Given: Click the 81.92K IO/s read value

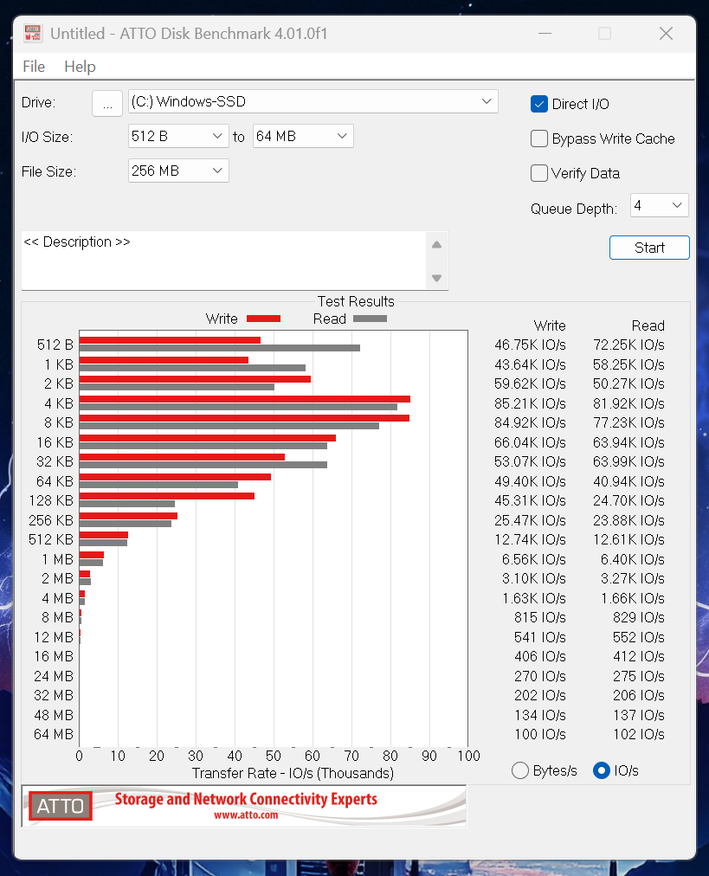Looking at the screenshot, I should click(628, 403).
